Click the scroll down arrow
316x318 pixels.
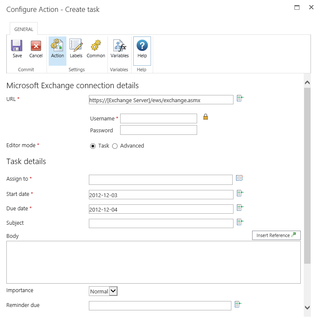tap(308, 307)
